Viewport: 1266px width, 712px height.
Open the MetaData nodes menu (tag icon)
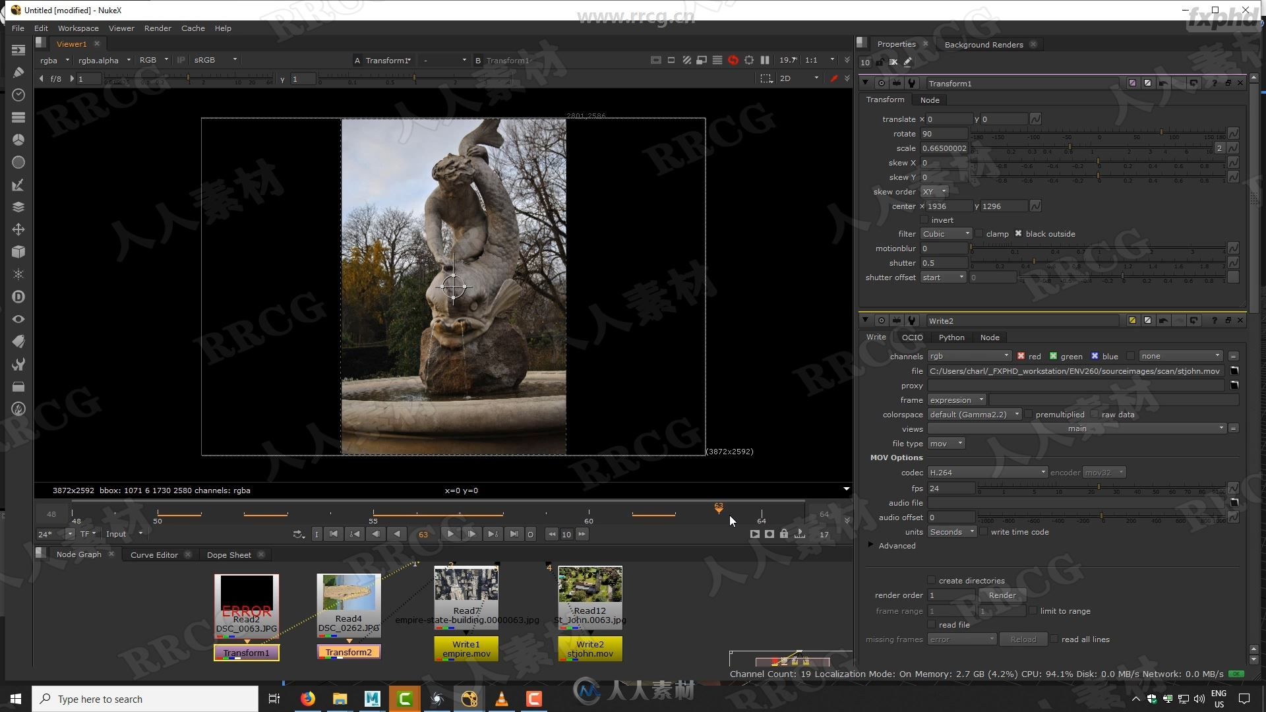pyautogui.click(x=18, y=341)
